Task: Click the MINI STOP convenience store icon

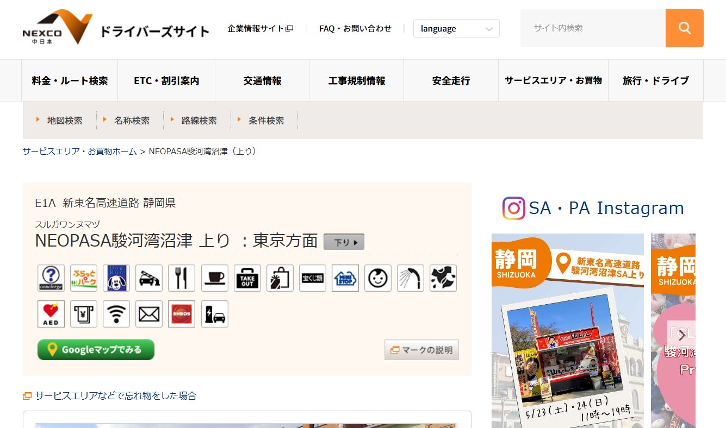Action: coord(345,278)
